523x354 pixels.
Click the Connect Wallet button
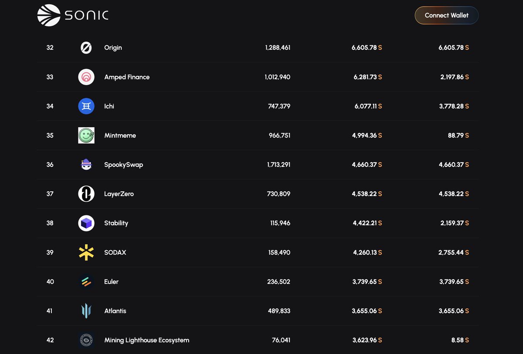[x=447, y=15]
